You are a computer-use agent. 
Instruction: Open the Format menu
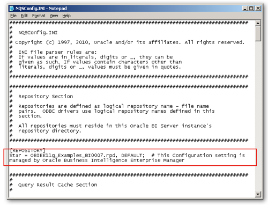39,16
